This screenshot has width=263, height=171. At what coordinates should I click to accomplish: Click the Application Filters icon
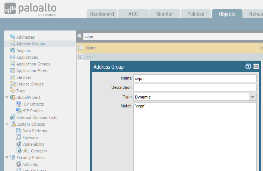[x=13, y=70]
